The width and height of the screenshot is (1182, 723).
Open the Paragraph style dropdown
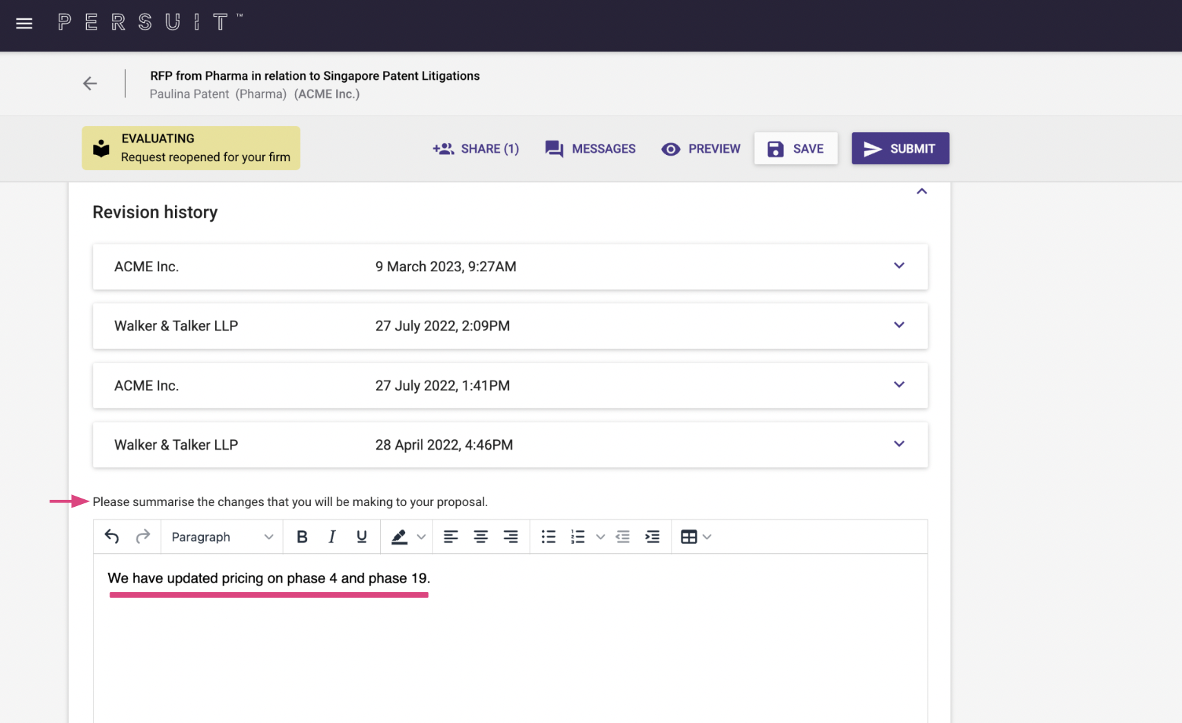tap(222, 536)
